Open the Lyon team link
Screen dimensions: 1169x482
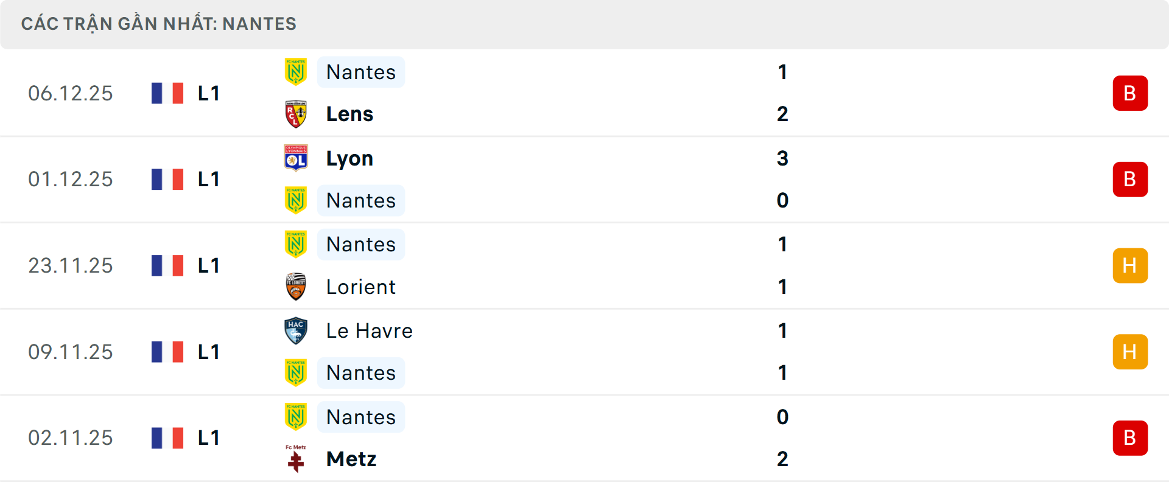[349, 158]
